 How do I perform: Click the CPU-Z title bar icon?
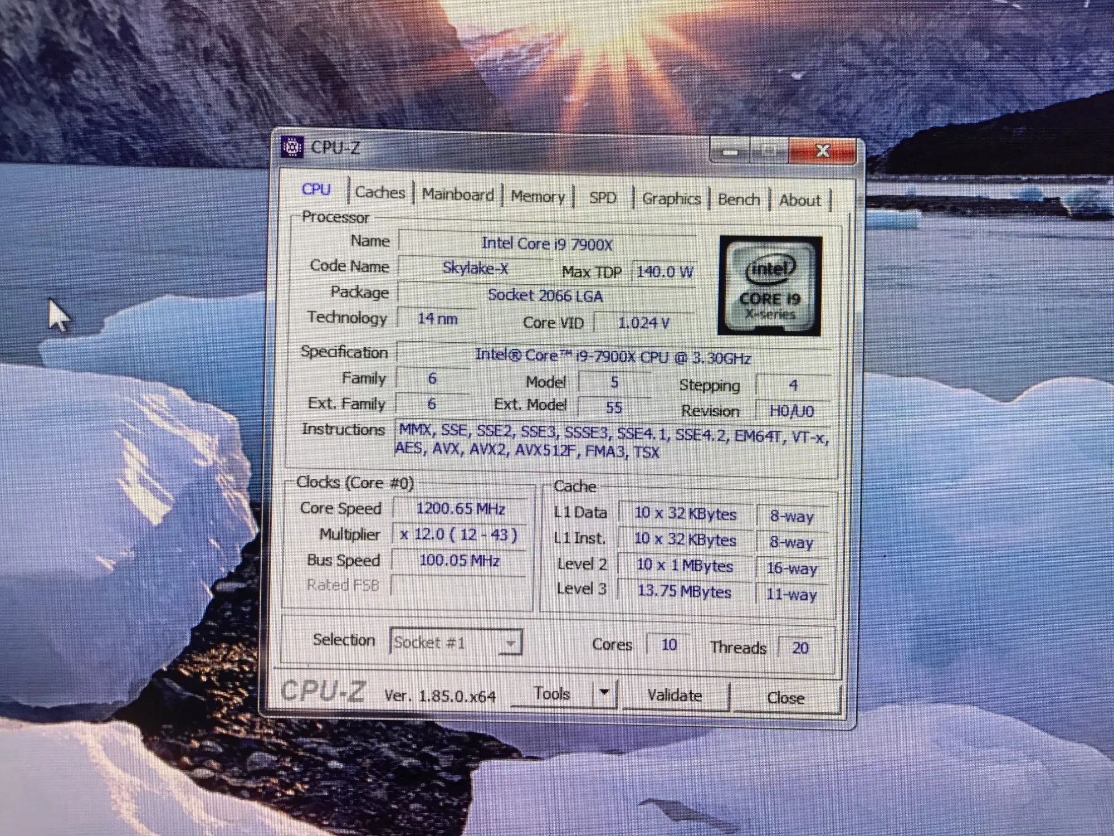click(x=292, y=148)
